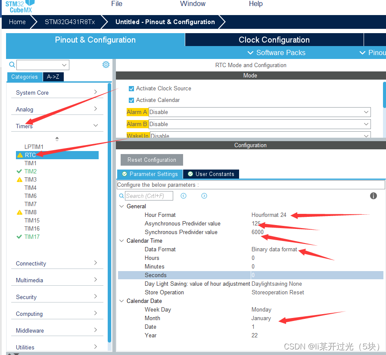Viewport: 386px width, 355px height.
Task: Click the User Constants tab check icon
Action: 190,174
